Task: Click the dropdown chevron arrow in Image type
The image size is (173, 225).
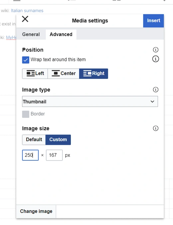Action: 152,102
